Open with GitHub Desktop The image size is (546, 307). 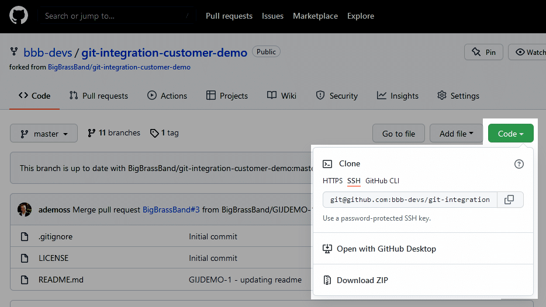(386, 249)
